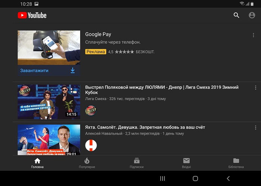Image resolution: width=261 pixels, height=186 pixels.
Task: Open the Алексей Навальный channel avatar
Action: point(91,145)
